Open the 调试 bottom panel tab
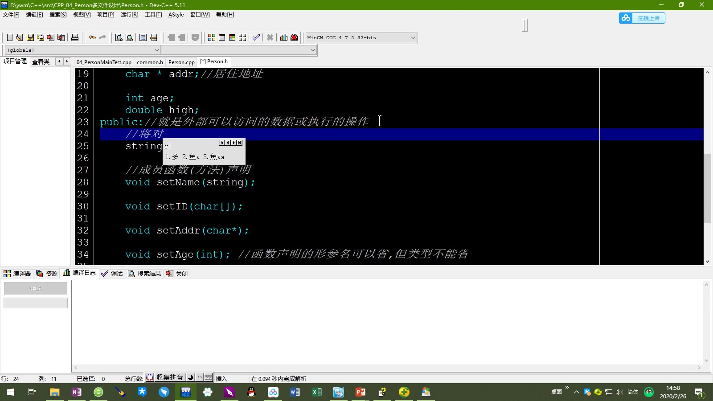Viewport: 713px width, 401px height. coord(112,274)
